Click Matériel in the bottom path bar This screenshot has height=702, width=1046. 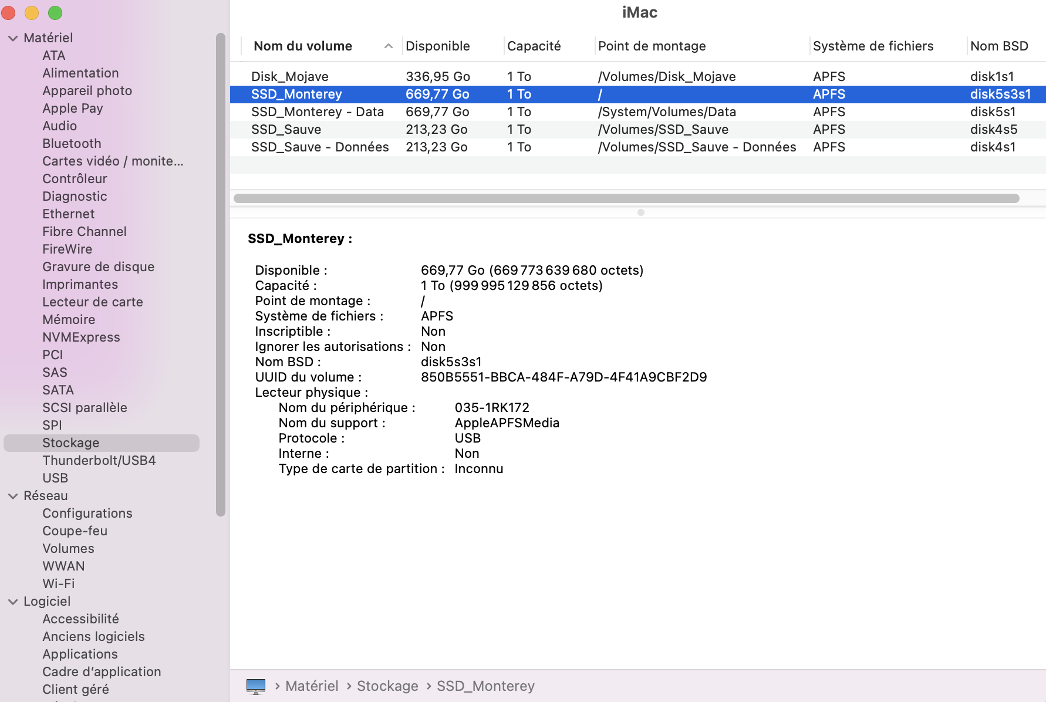click(x=312, y=686)
